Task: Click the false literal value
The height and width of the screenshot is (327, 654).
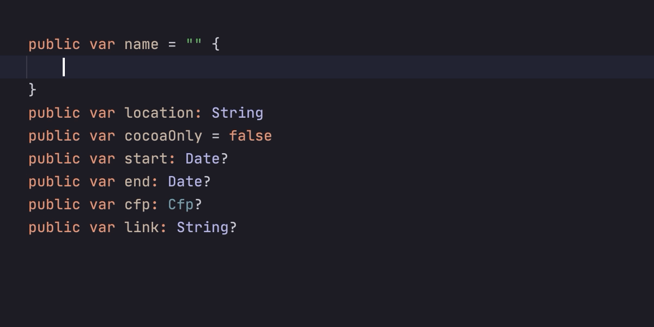Action: (251, 136)
